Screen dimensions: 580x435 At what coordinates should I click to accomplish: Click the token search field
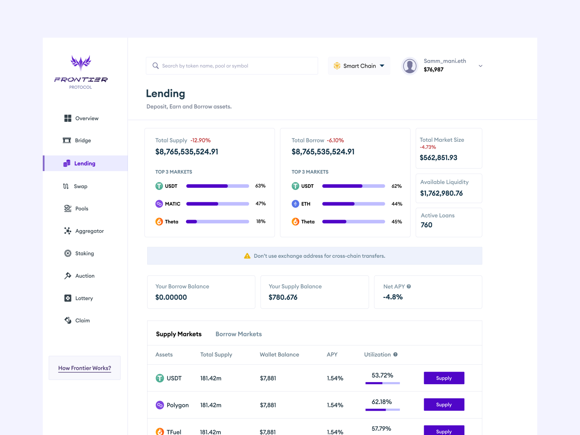pos(232,66)
